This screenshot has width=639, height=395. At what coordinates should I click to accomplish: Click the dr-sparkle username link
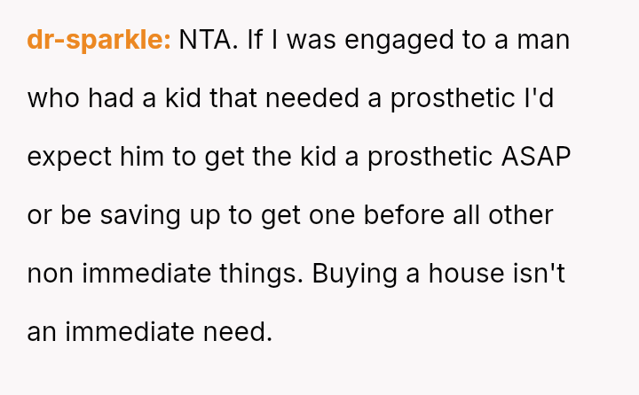[x=99, y=40]
